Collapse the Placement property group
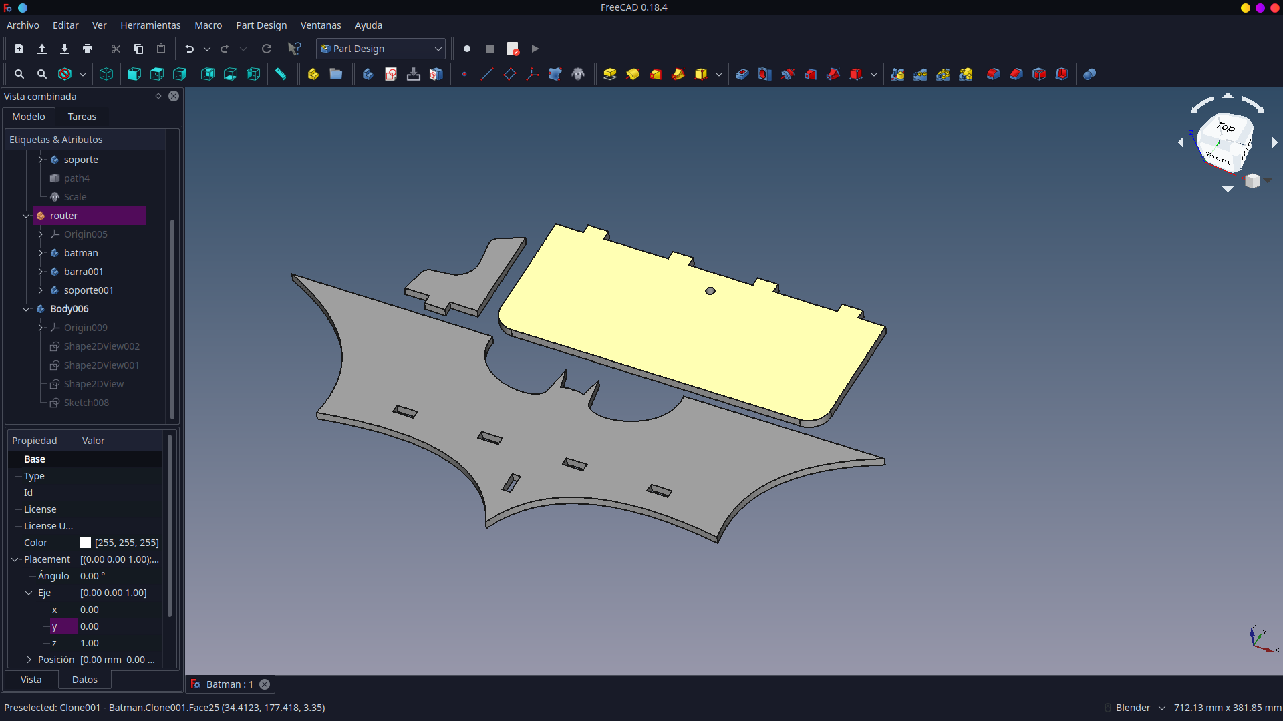This screenshot has width=1283, height=721. (15, 559)
